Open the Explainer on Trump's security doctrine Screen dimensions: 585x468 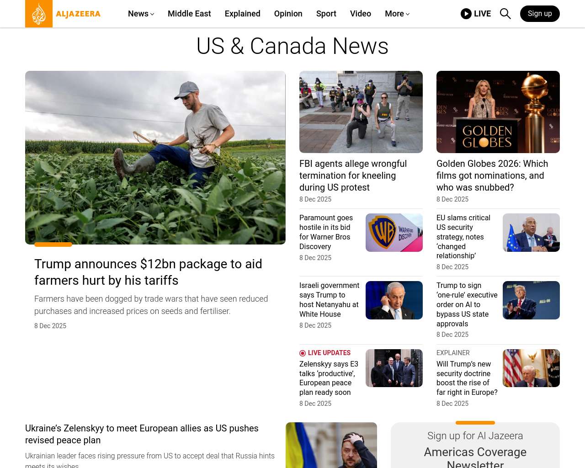tap(467, 378)
